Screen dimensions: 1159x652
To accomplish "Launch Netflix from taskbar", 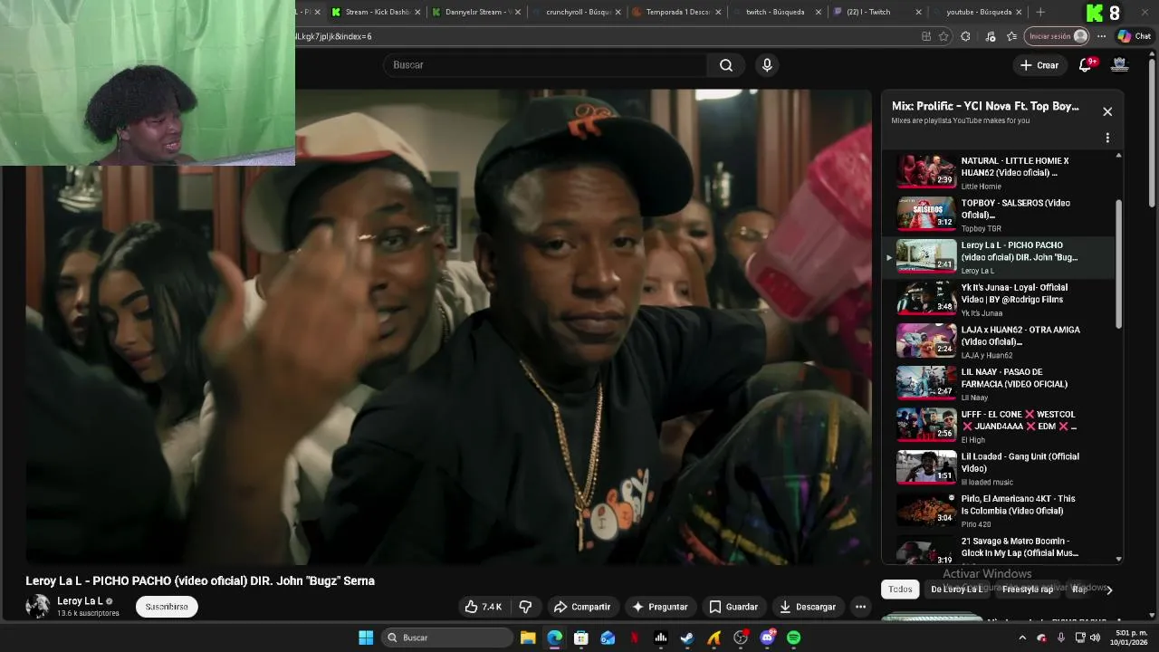I will click(635, 638).
